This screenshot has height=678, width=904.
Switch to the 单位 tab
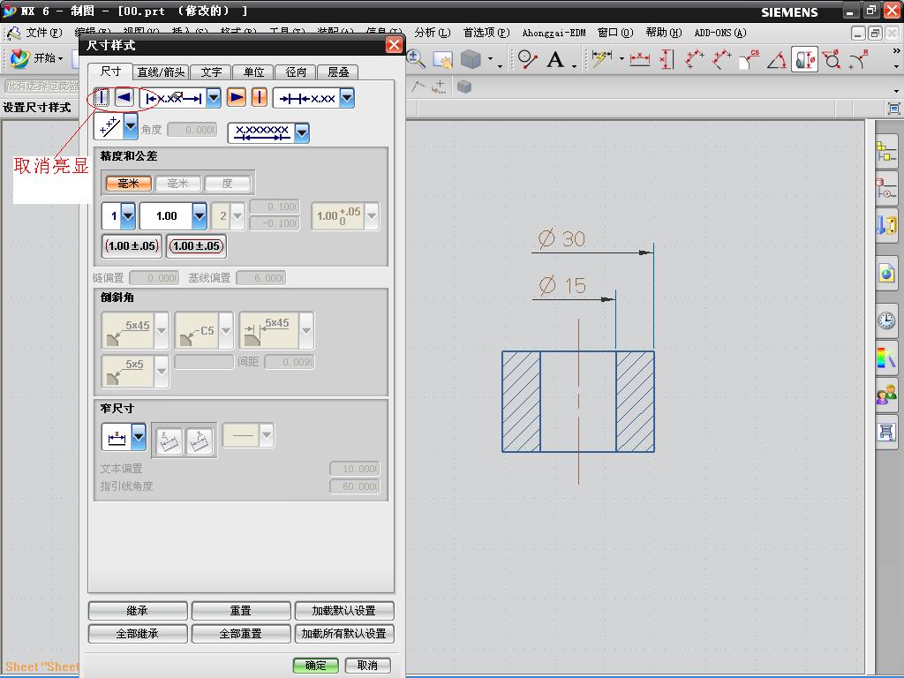pyautogui.click(x=253, y=72)
